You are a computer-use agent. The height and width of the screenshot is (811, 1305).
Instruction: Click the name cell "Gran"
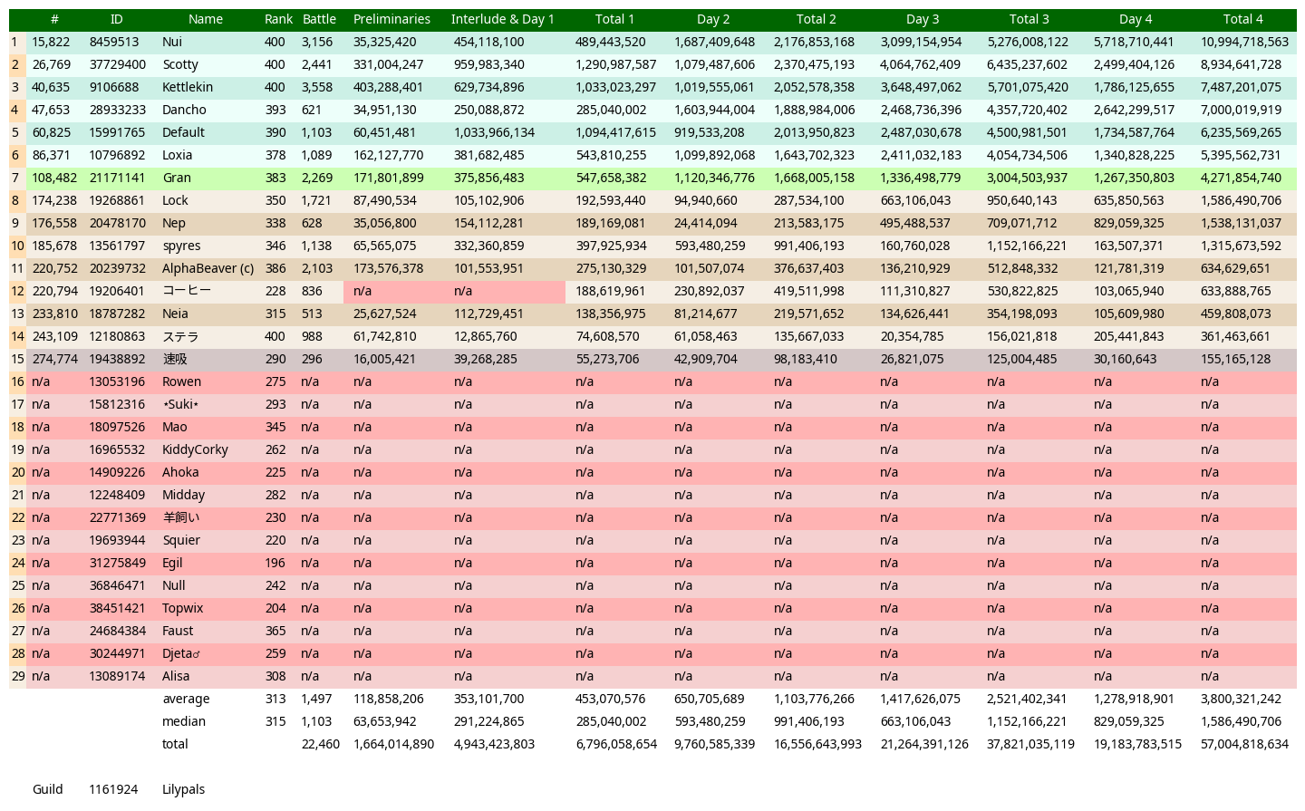coord(177,178)
